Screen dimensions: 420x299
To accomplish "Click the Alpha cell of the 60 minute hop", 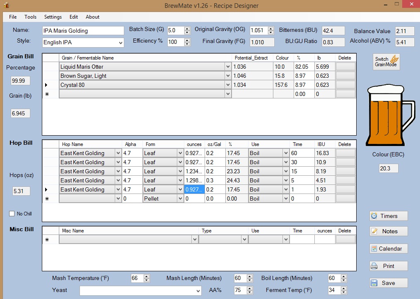I will click(132, 153).
